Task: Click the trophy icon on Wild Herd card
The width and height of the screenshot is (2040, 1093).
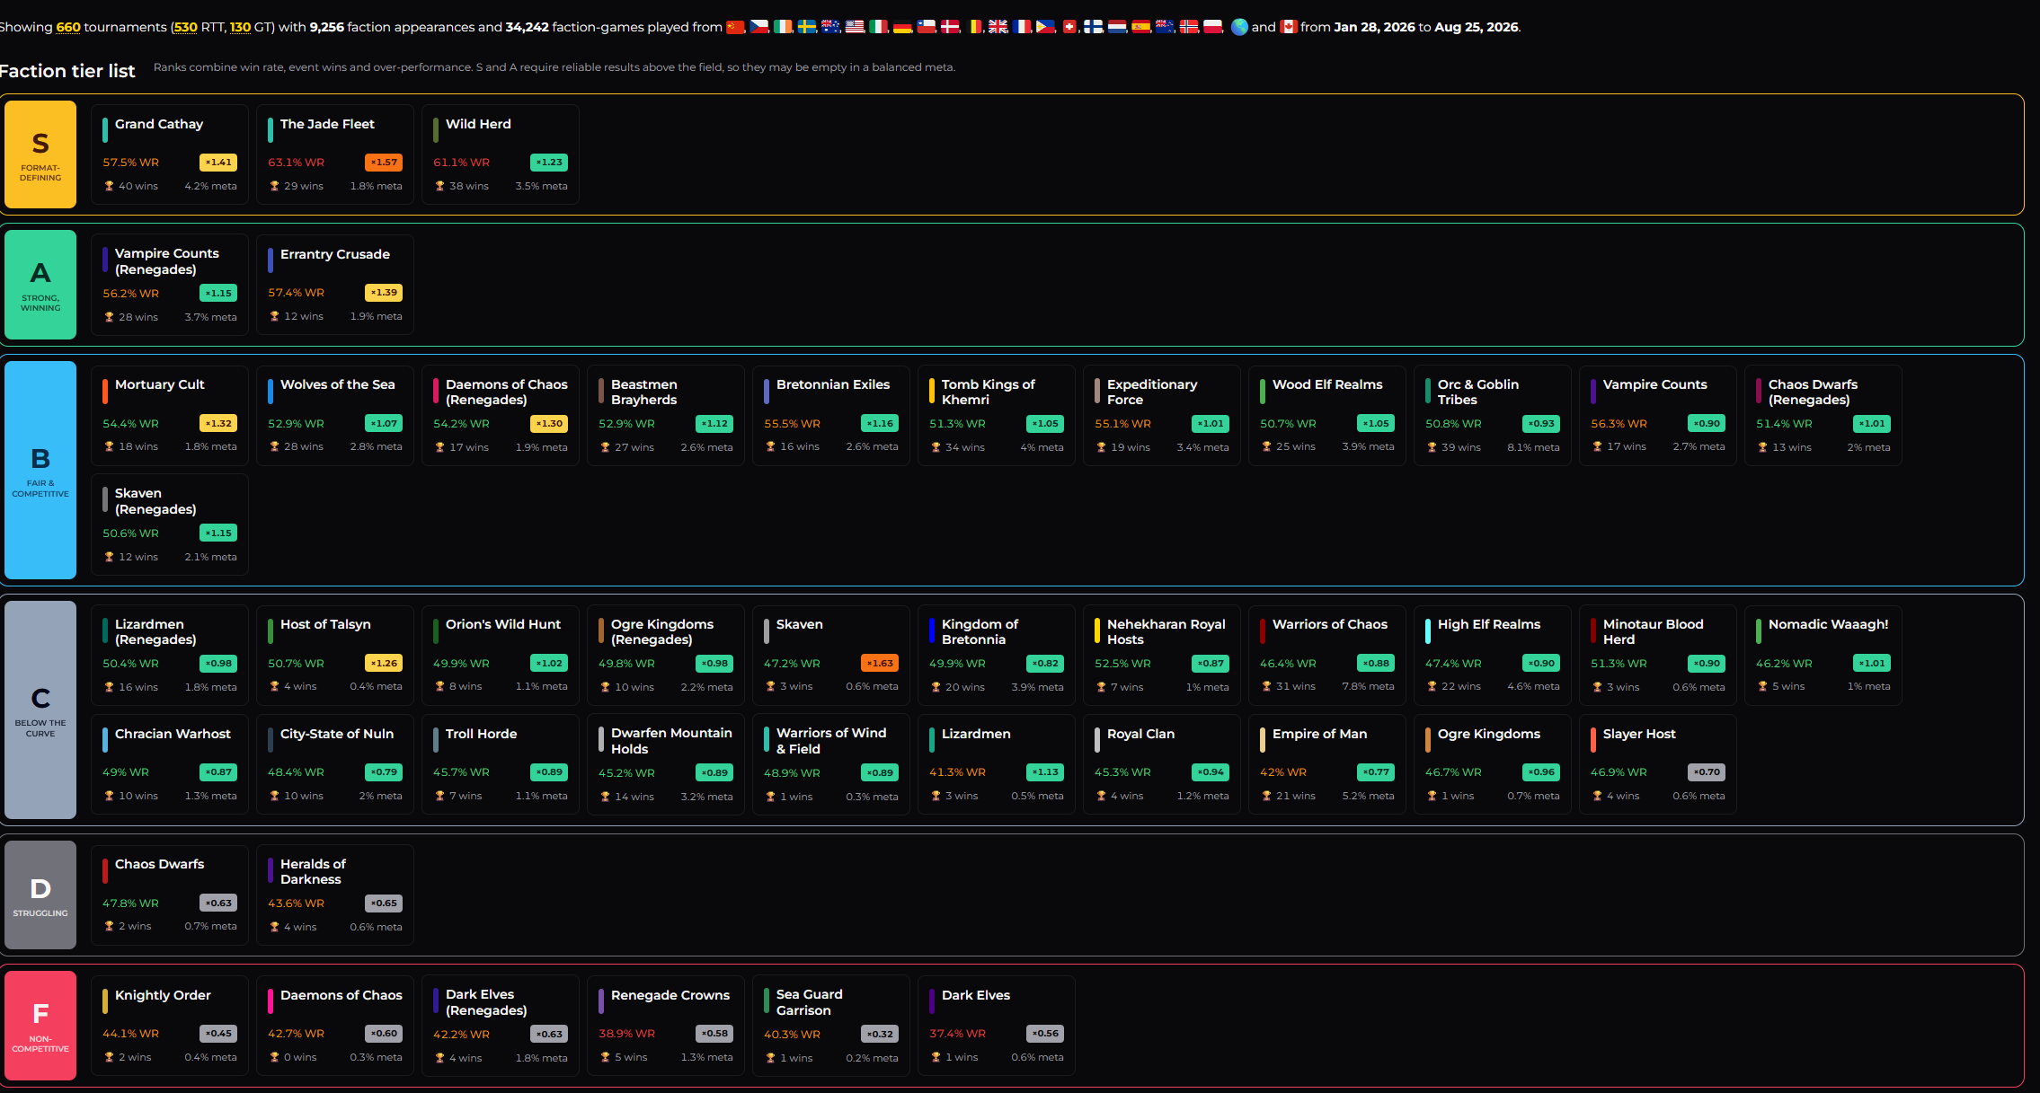Action: (439, 186)
